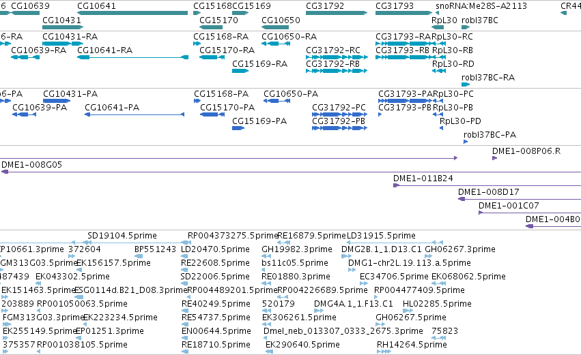Open protein CG31792-PC
Screen dimensions: 581x355
tap(339, 108)
